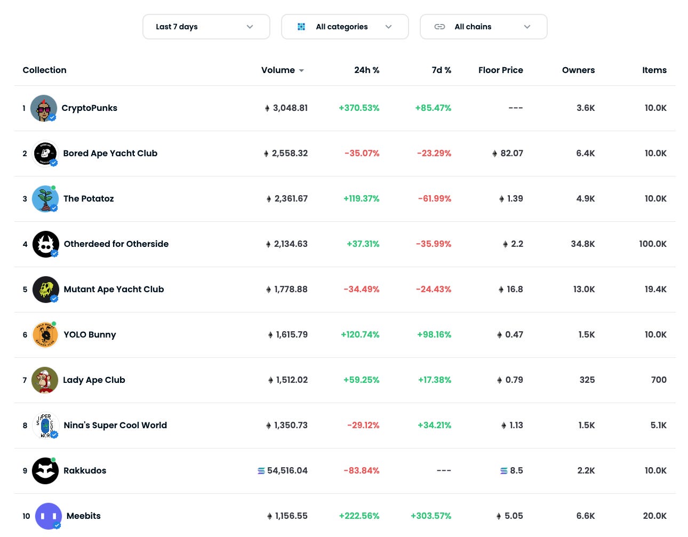This screenshot has width=688, height=537.
Task: Open Bored Ape Yacht Club avatar
Action: coord(45,154)
